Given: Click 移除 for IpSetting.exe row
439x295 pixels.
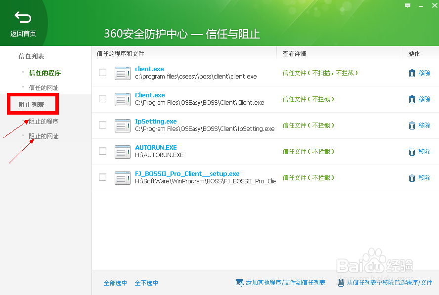Looking at the screenshot, I should point(424,126).
